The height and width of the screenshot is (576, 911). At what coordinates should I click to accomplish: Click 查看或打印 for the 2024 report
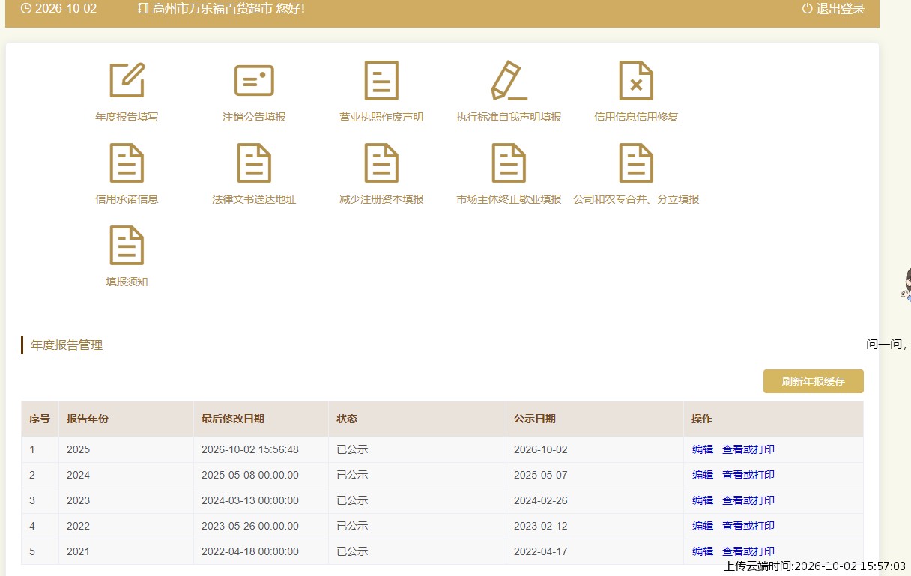[x=748, y=475]
